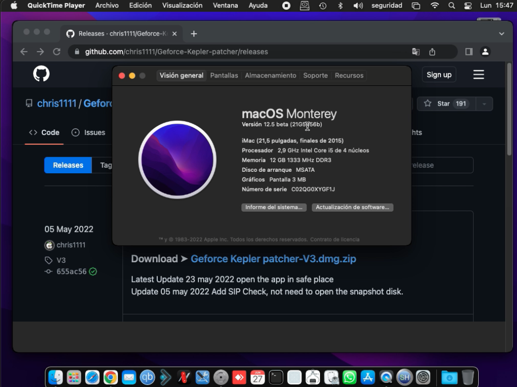Open Finder from the Dock
The height and width of the screenshot is (387, 517).
pyautogui.click(x=56, y=377)
